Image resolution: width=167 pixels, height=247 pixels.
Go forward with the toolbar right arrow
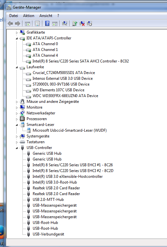coord(18,24)
